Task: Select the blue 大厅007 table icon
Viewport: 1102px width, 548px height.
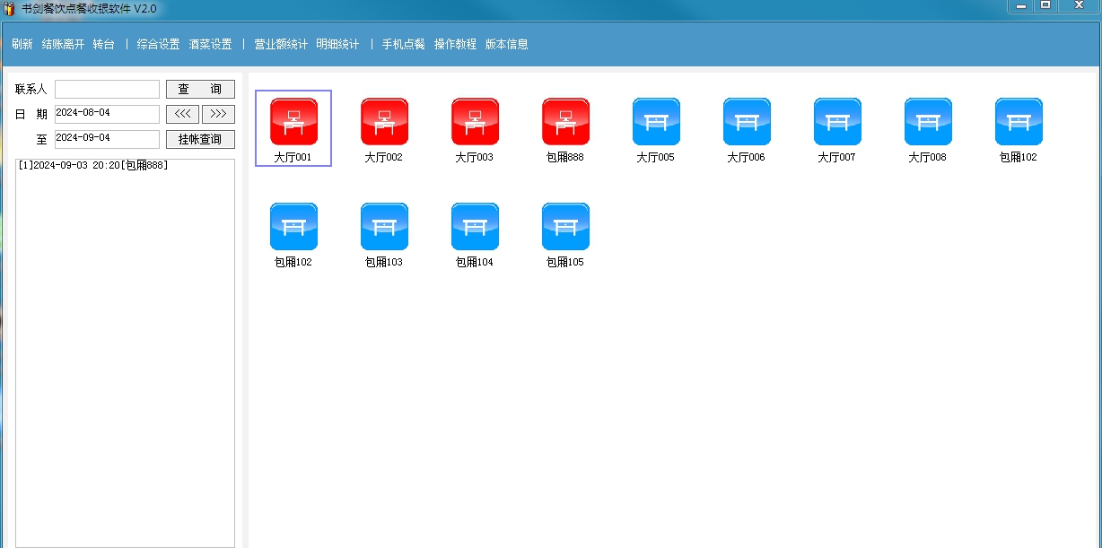Action: pos(837,122)
